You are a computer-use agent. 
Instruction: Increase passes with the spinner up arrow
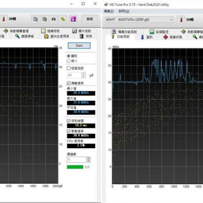coord(89,158)
